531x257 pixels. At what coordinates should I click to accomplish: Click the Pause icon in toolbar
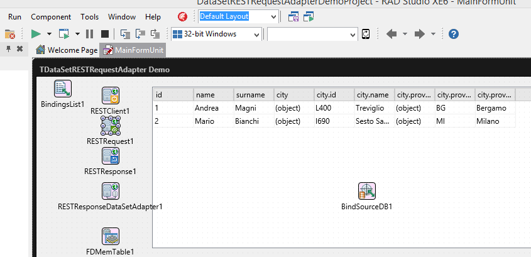point(89,34)
